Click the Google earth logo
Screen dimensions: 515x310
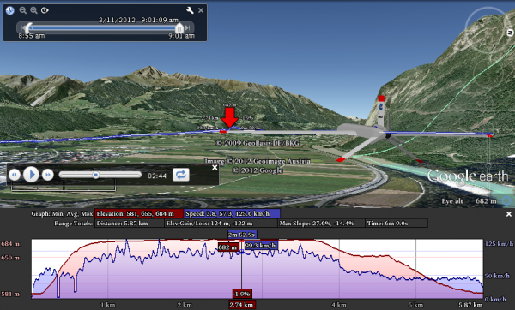point(468,176)
